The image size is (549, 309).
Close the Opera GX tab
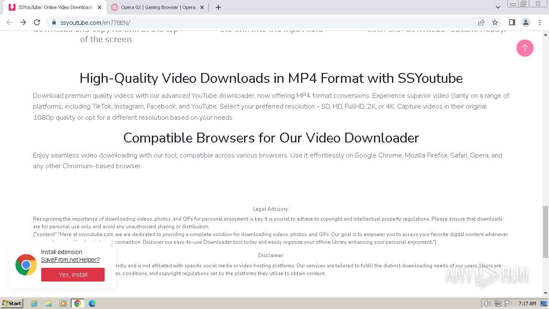pyautogui.click(x=202, y=7)
